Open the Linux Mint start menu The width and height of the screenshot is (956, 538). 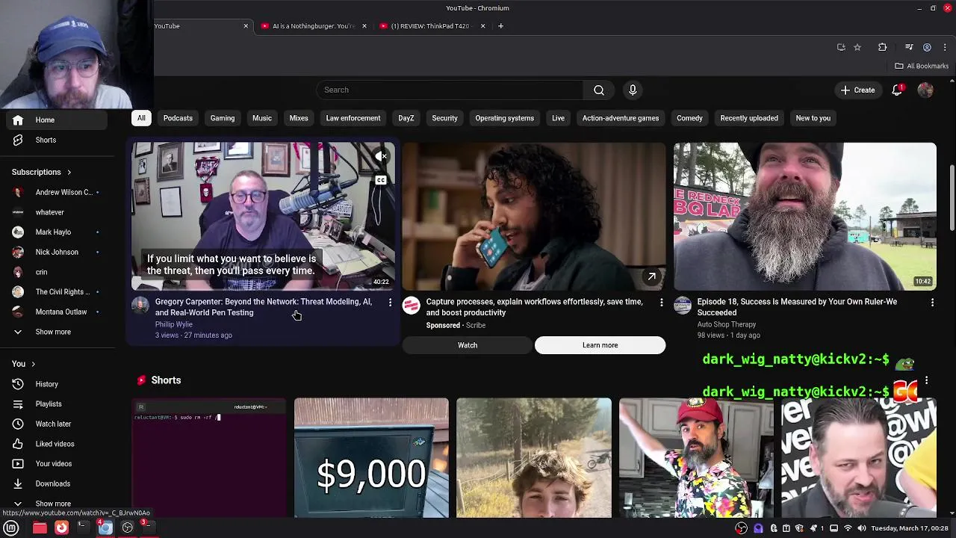pos(11,528)
